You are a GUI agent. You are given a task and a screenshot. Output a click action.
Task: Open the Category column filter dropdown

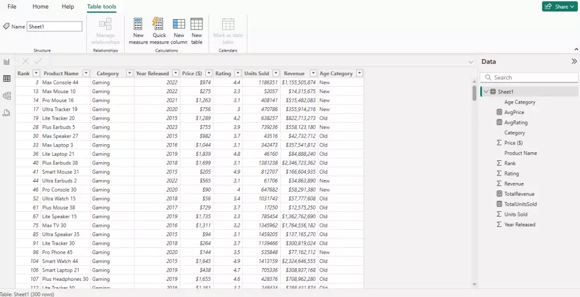129,73
